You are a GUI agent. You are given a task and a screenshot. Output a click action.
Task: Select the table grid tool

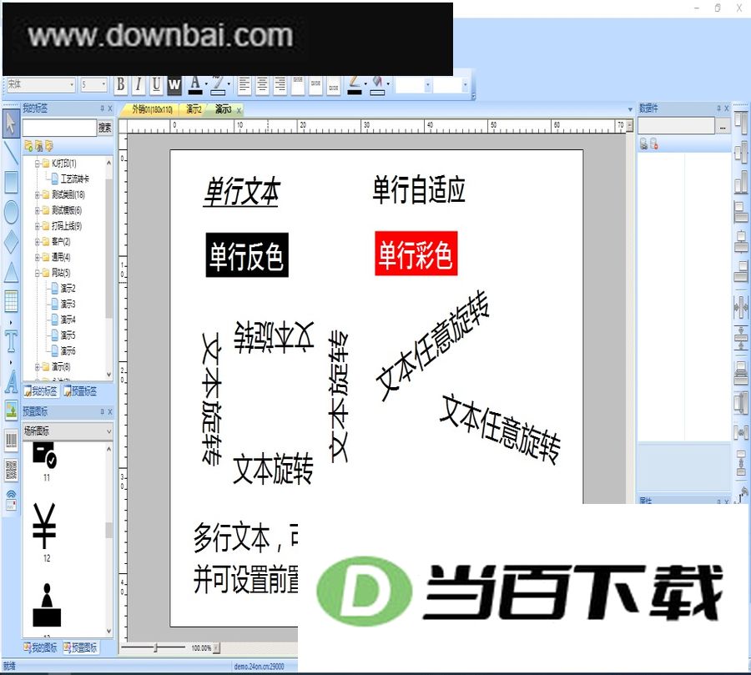pyautogui.click(x=11, y=301)
